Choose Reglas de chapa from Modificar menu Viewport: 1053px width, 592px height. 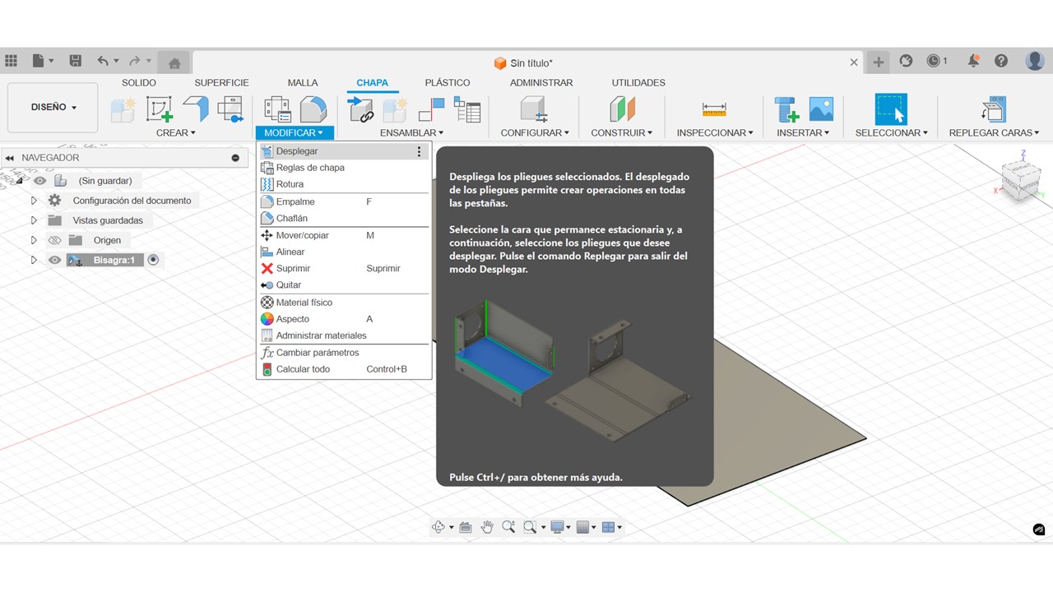310,168
